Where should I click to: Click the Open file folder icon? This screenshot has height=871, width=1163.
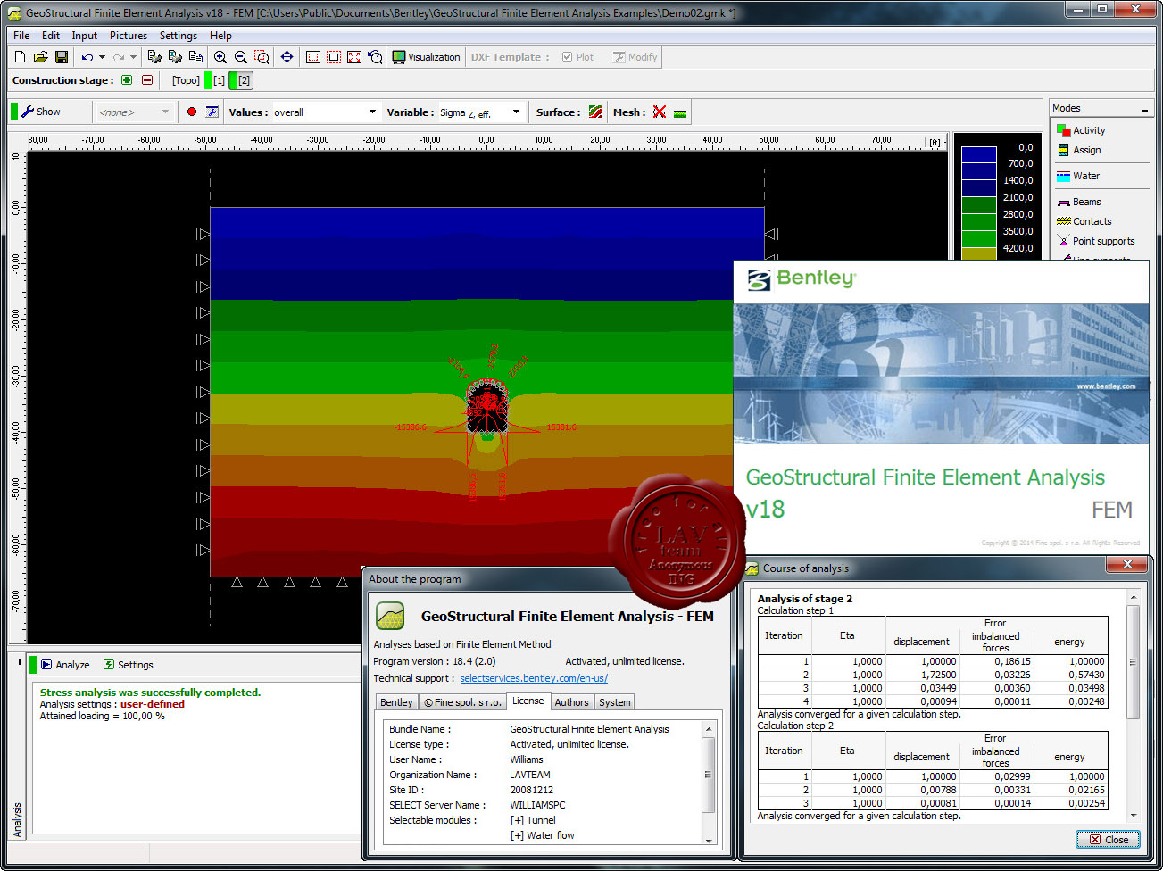click(x=40, y=57)
